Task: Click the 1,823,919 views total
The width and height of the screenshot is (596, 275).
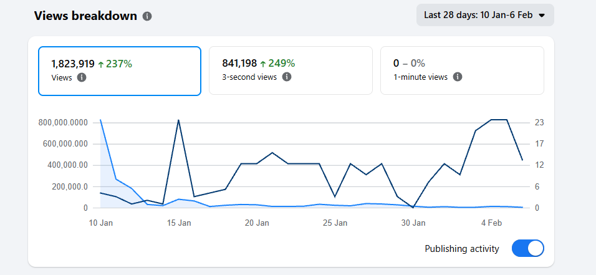Action: point(73,63)
